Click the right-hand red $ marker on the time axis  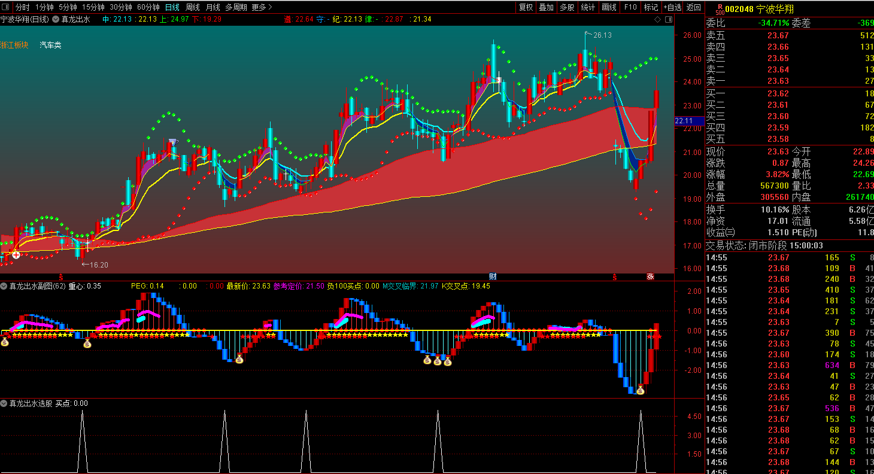click(614, 276)
